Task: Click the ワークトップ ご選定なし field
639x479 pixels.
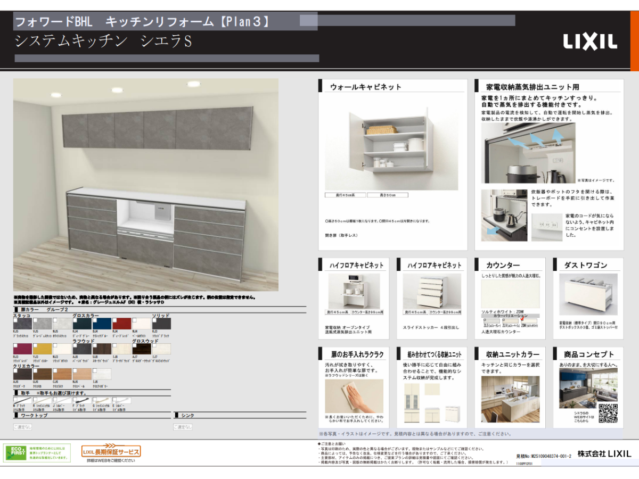Action: pos(22,427)
